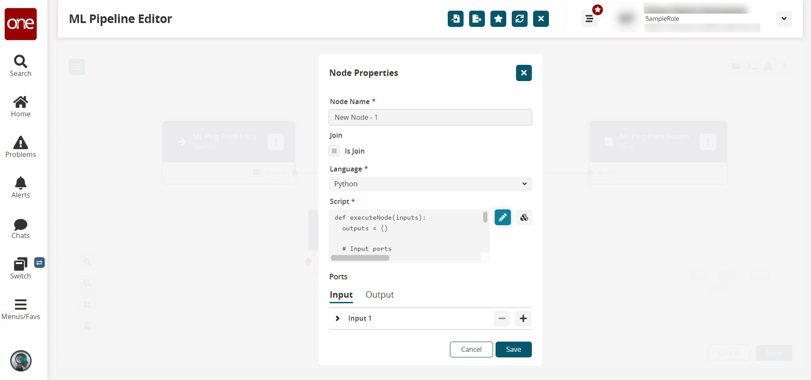The image size is (811, 380).
Task: Open Search from the sidebar
Action: 20,66
